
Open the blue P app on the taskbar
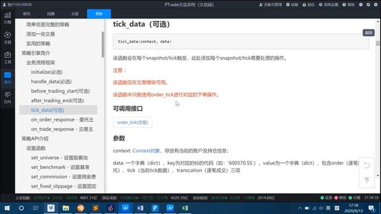pyautogui.click(x=155, y=208)
